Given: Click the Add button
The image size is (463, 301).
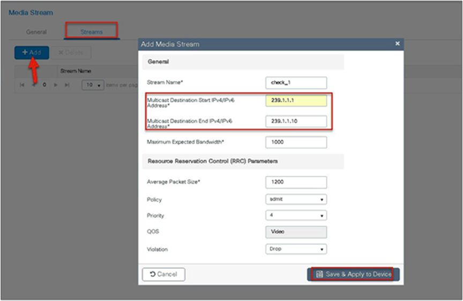Looking at the screenshot, I should pyautogui.click(x=32, y=52).
